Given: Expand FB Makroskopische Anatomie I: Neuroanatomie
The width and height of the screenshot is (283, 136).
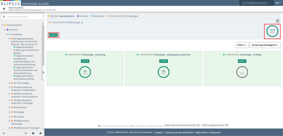Looking at the screenshot, I should click(x=9, y=94).
